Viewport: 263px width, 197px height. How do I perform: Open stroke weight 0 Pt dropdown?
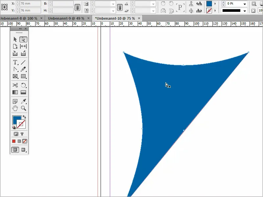coord(245,4)
